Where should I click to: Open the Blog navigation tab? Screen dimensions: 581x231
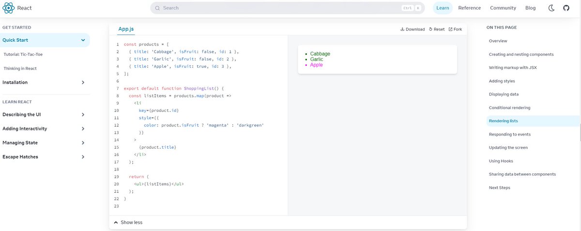pyautogui.click(x=530, y=8)
